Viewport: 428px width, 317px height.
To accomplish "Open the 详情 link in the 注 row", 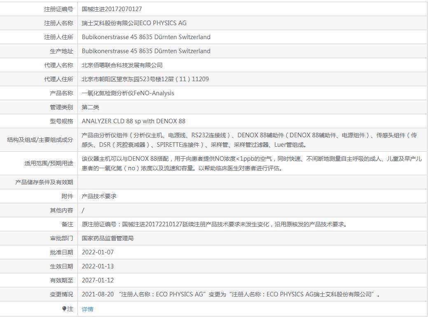I will click(x=87, y=309).
